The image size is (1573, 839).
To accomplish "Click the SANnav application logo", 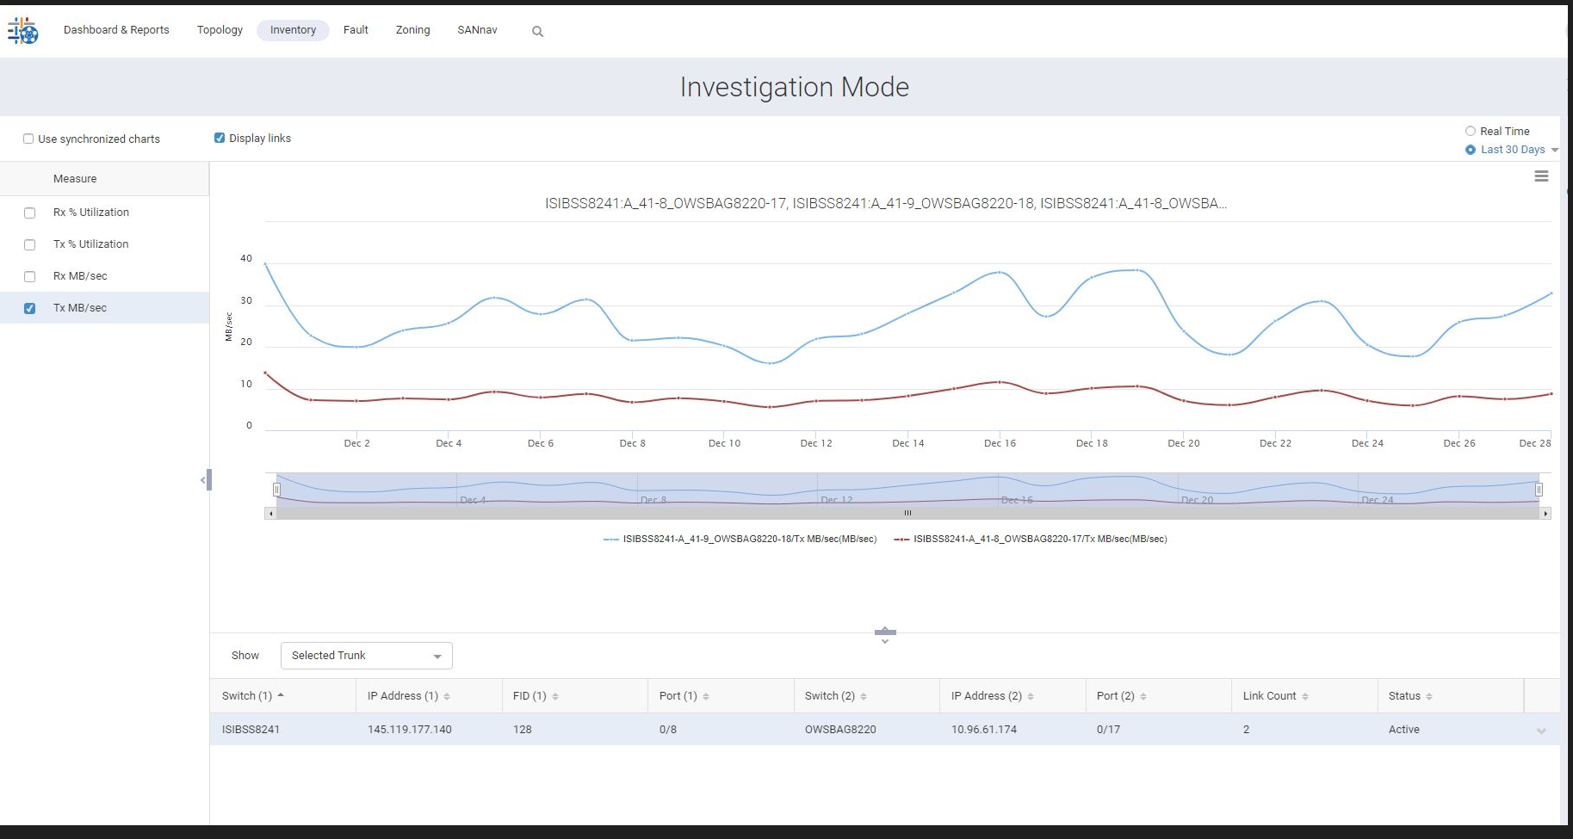I will [23, 31].
